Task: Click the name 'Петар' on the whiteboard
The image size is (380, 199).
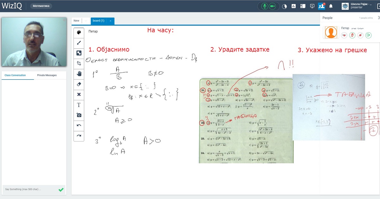Action: (93, 31)
